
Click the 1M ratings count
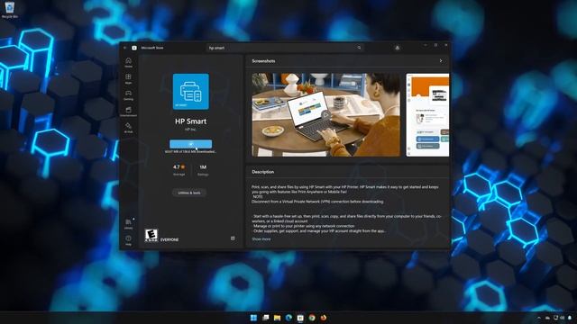[x=203, y=169]
